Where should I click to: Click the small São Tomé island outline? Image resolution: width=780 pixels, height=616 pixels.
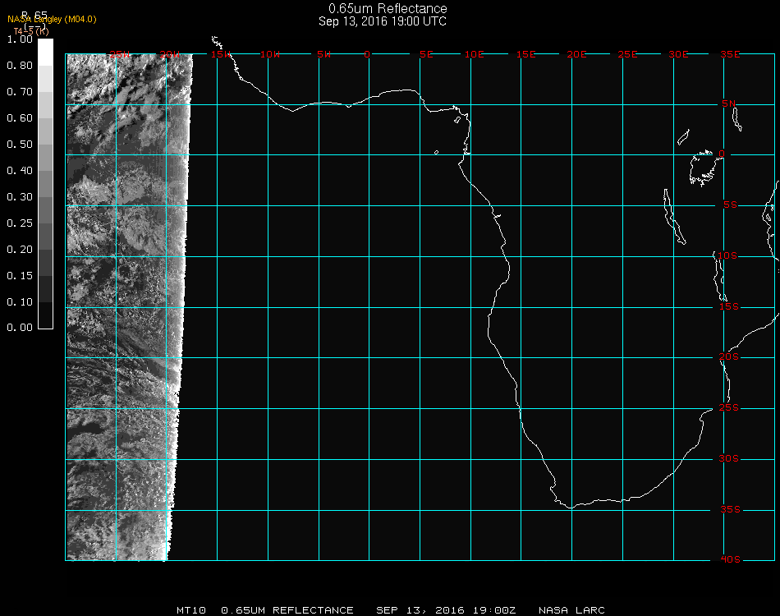(x=436, y=153)
